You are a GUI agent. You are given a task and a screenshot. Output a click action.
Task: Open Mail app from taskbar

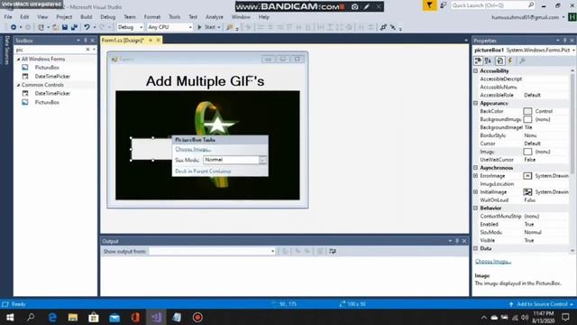click(x=114, y=317)
